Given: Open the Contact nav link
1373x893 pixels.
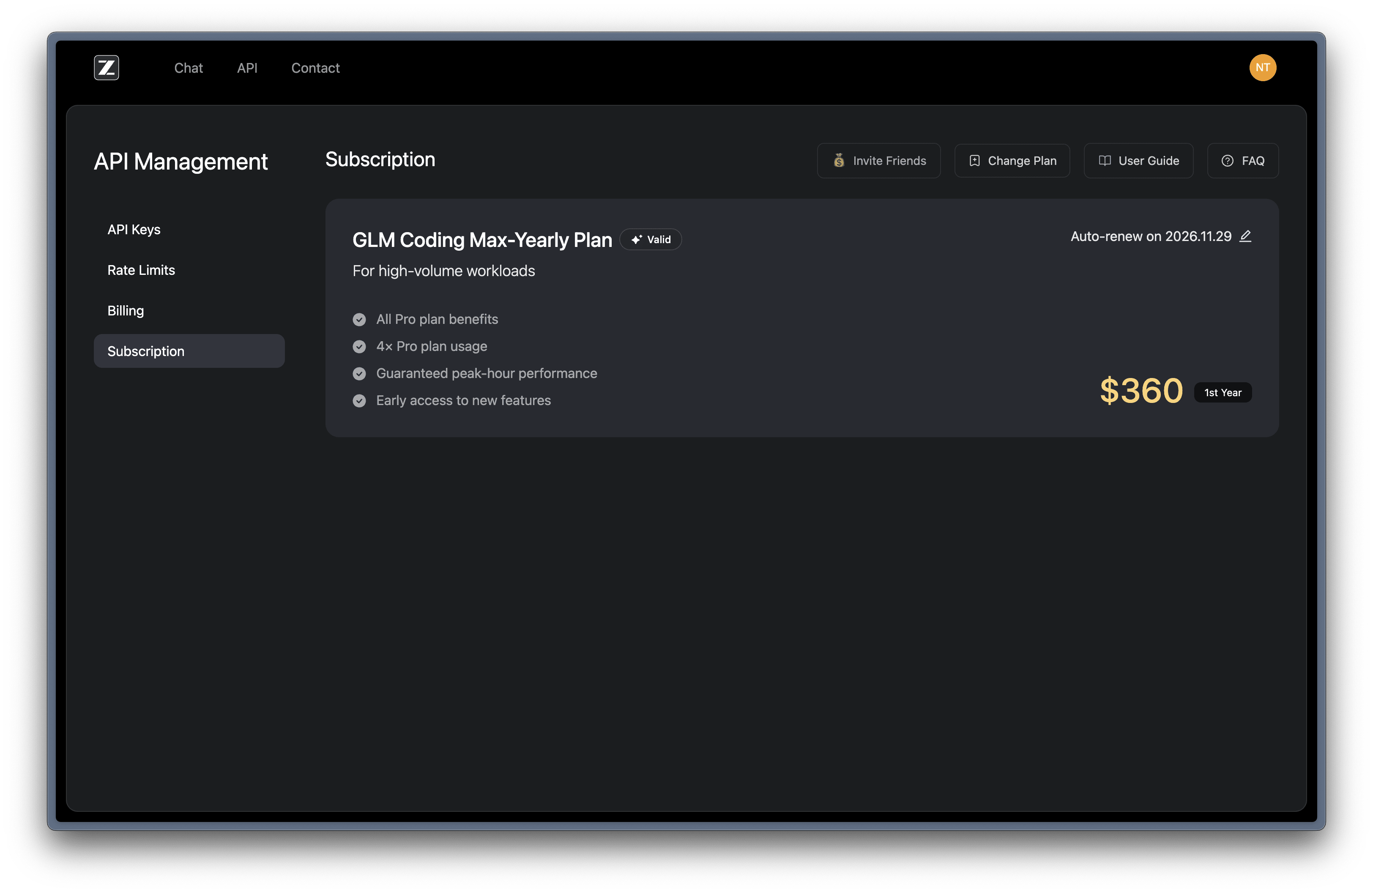Looking at the screenshot, I should pyautogui.click(x=315, y=68).
